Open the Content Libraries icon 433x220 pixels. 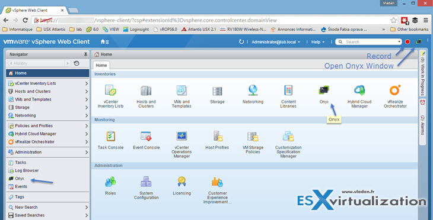tap(288, 90)
